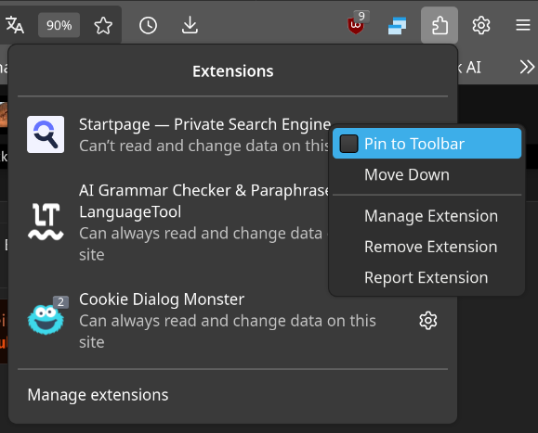Click the blue stacked windows extension icon

coord(397,26)
